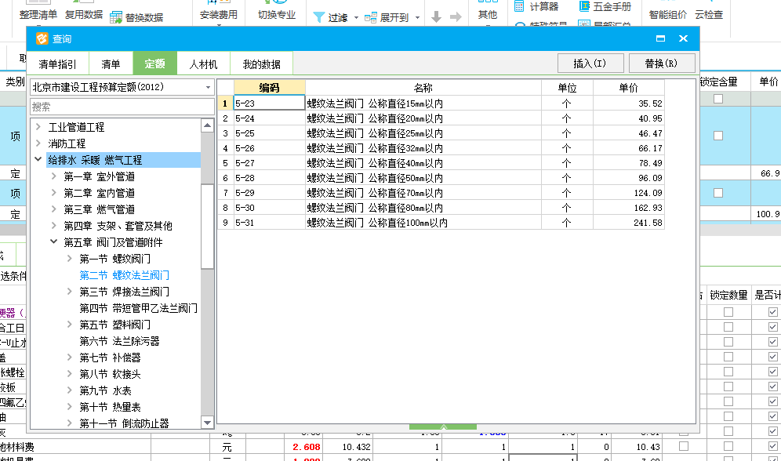Expand the 消防工程 tree node

[38, 143]
